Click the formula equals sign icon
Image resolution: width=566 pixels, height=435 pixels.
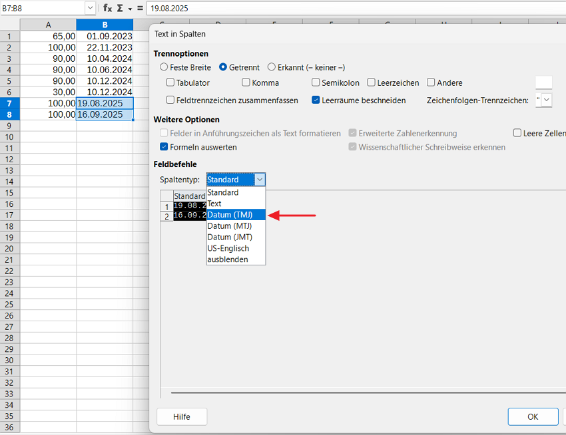tap(140, 8)
